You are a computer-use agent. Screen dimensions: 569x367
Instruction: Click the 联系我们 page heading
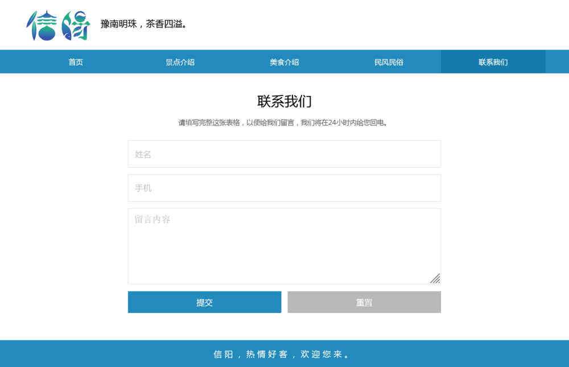point(284,102)
